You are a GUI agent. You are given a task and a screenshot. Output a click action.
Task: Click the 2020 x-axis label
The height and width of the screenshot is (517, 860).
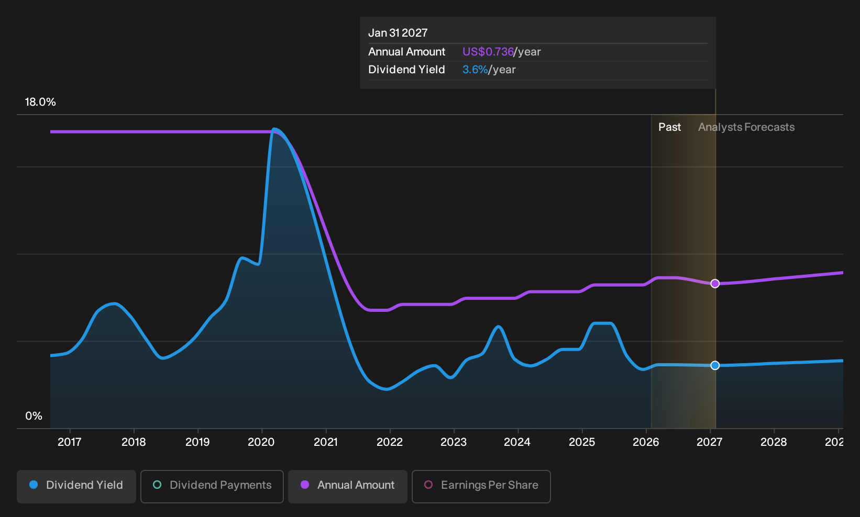(x=261, y=442)
